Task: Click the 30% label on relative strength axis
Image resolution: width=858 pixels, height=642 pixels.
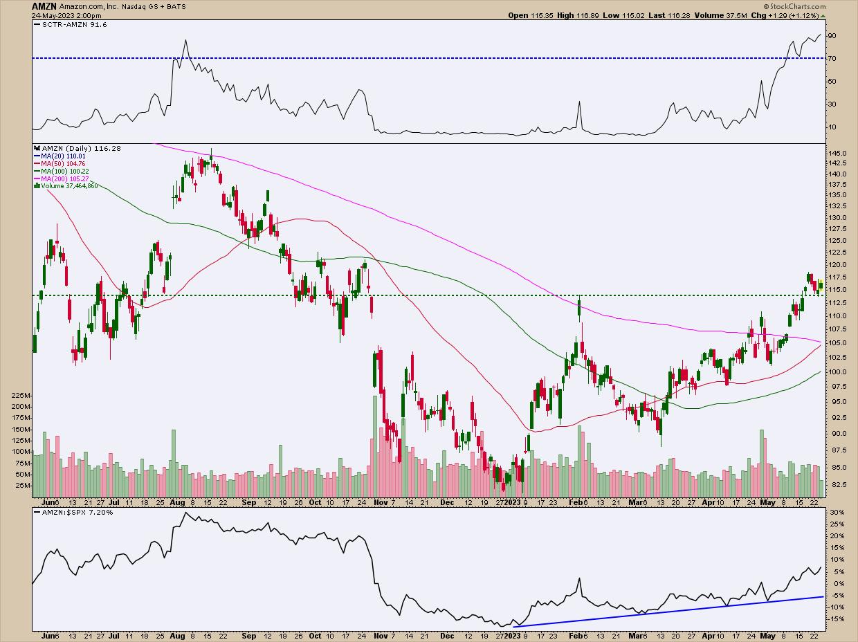Action: [x=837, y=513]
